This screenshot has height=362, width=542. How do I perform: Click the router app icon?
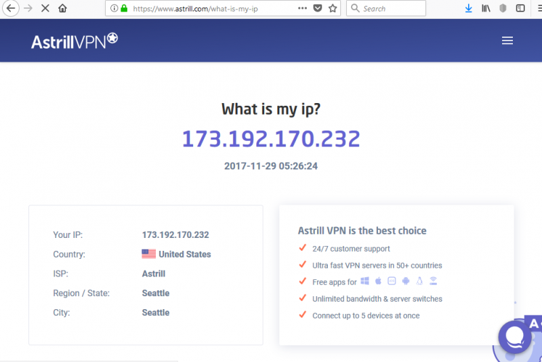point(433,281)
